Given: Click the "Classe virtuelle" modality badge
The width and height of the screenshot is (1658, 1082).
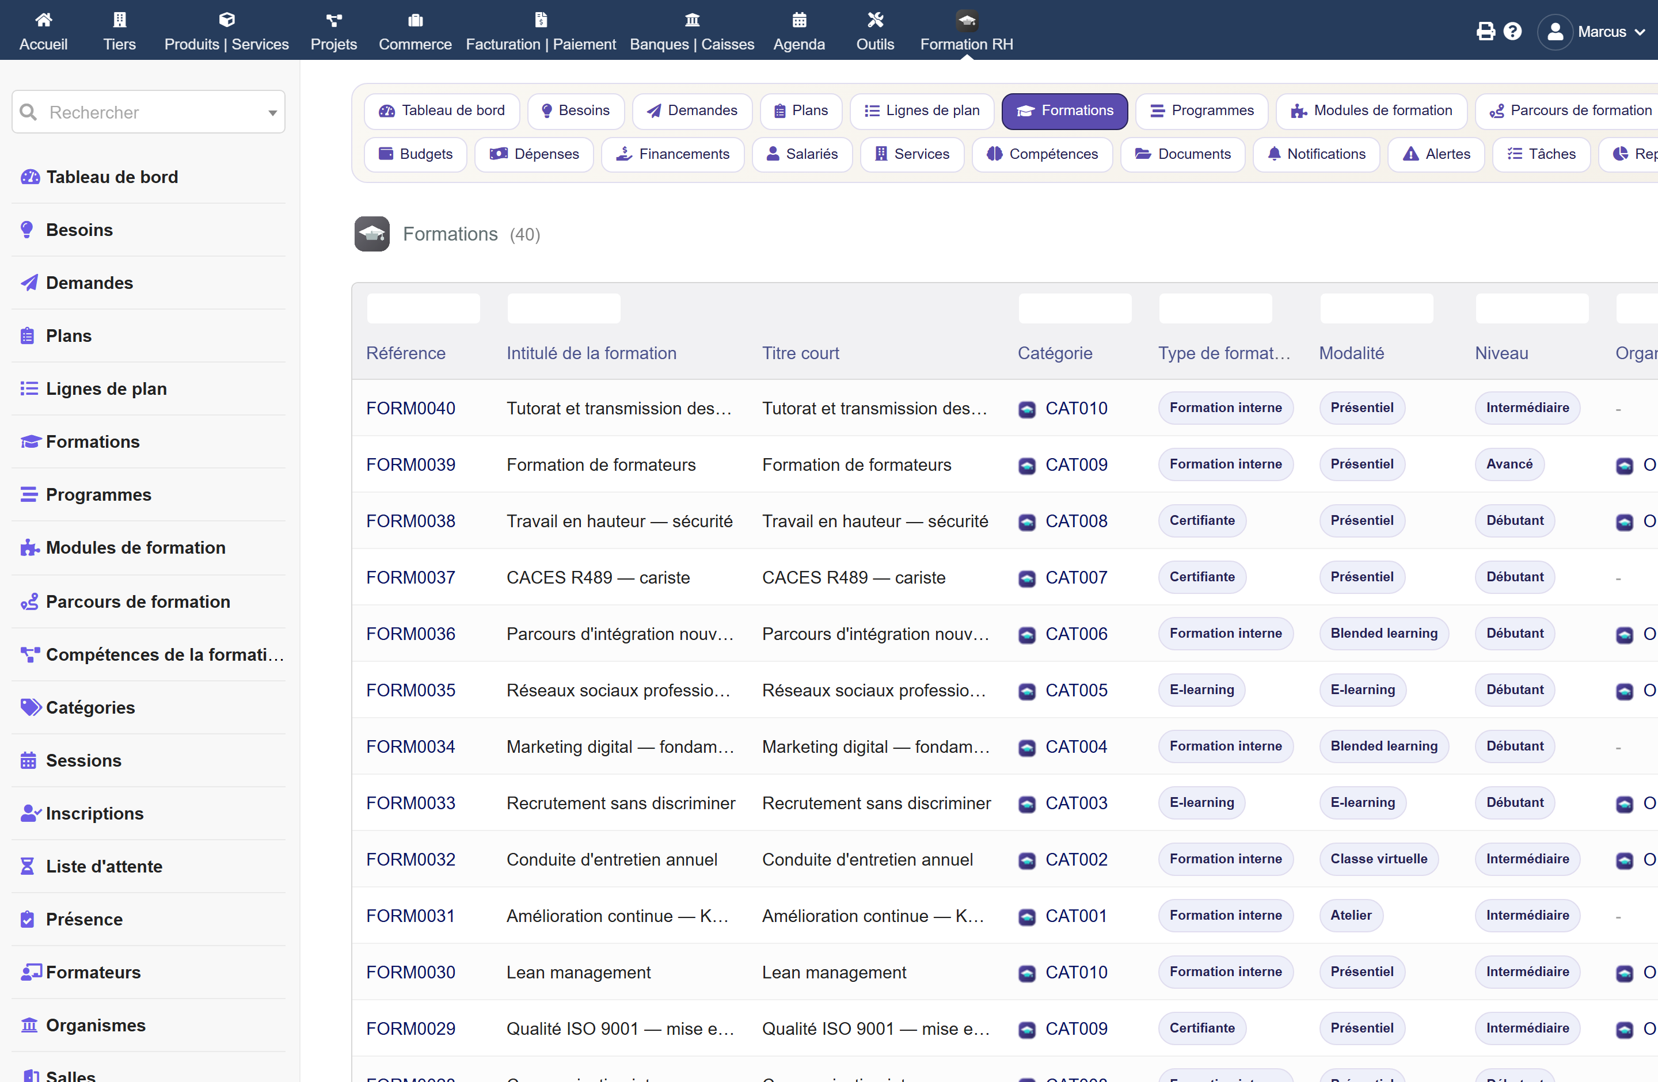Looking at the screenshot, I should tap(1379, 859).
